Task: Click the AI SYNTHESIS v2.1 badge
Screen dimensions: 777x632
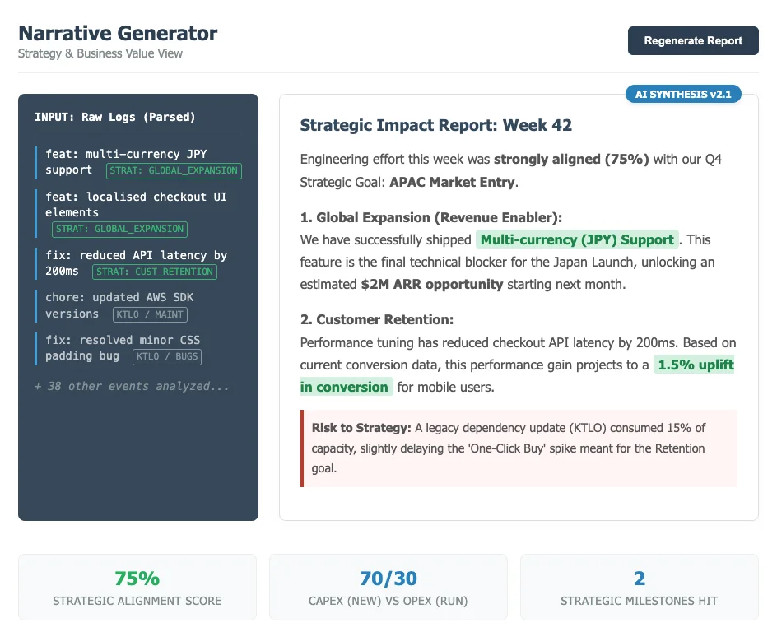Action: [x=683, y=94]
